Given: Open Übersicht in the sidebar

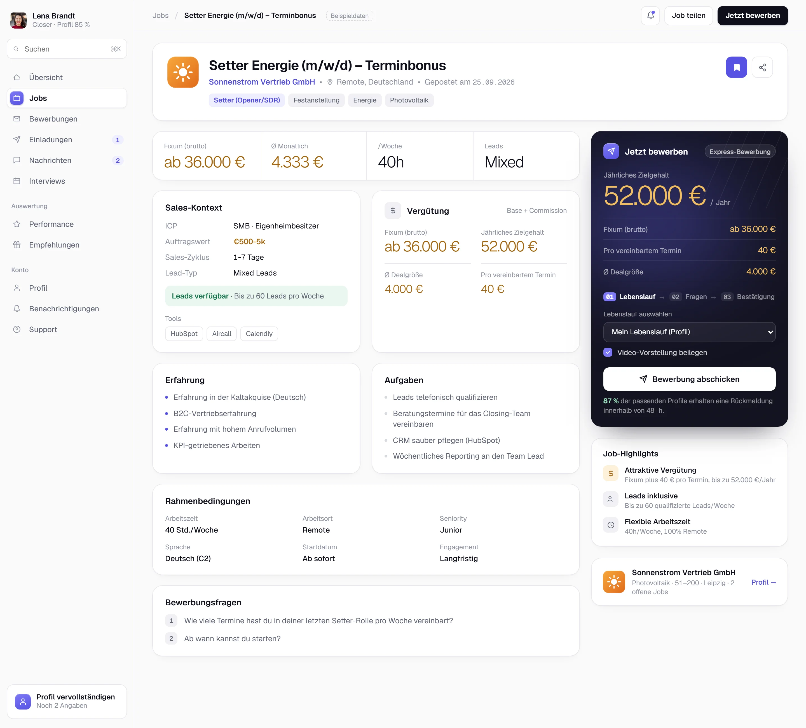Looking at the screenshot, I should [x=67, y=78].
